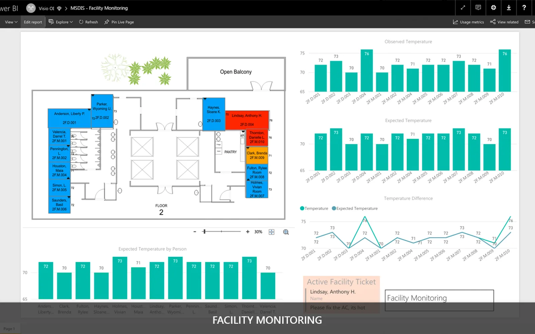Enter full screen with the expand arrows icon
The image size is (535, 334).
tap(463, 8)
